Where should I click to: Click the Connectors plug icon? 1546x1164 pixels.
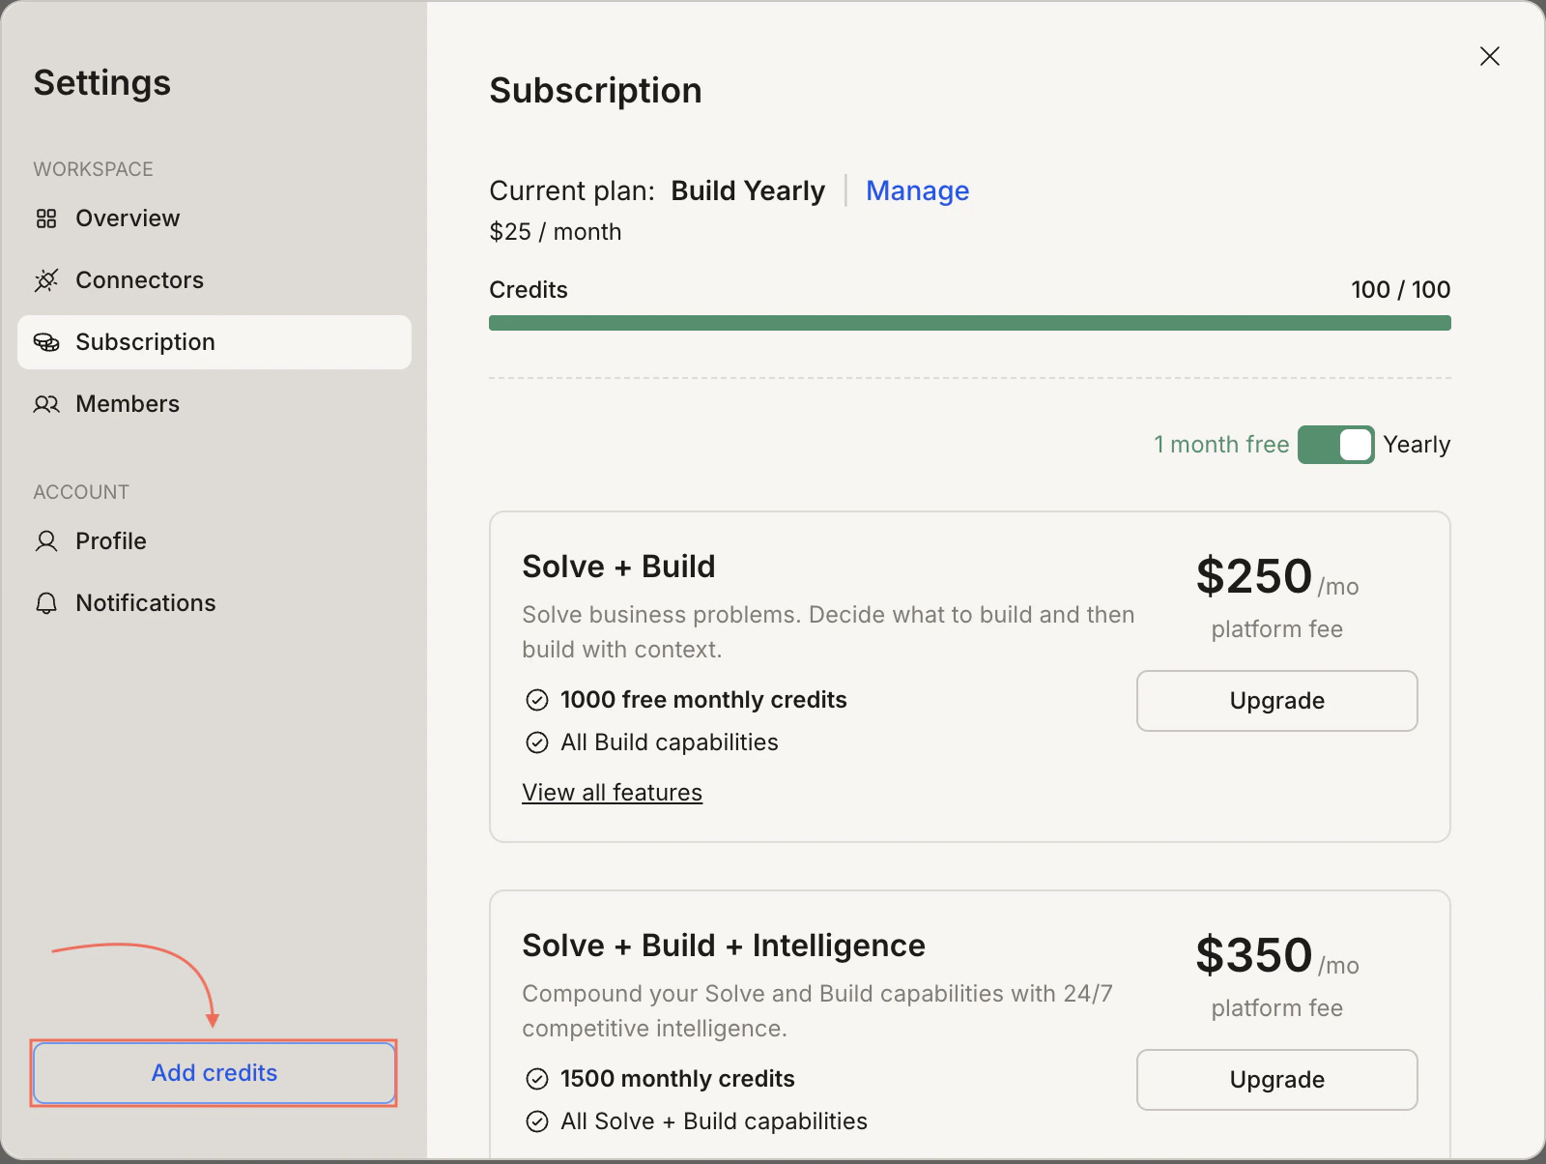[x=45, y=280]
